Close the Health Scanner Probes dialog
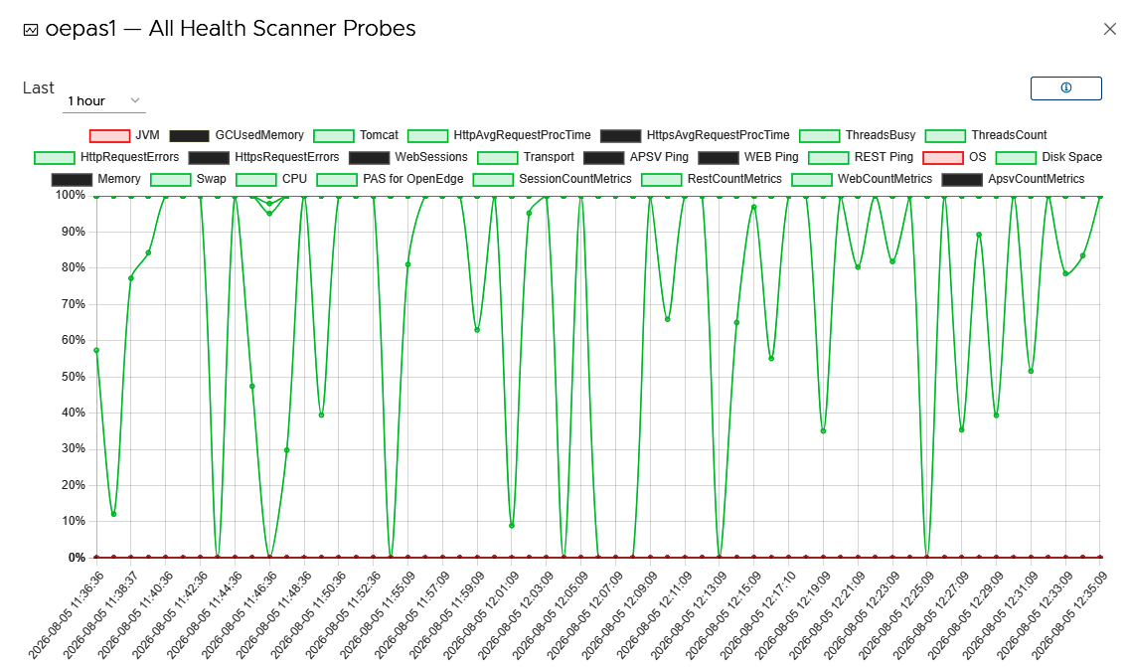Viewport: 1128px width, 667px height. [x=1109, y=29]
